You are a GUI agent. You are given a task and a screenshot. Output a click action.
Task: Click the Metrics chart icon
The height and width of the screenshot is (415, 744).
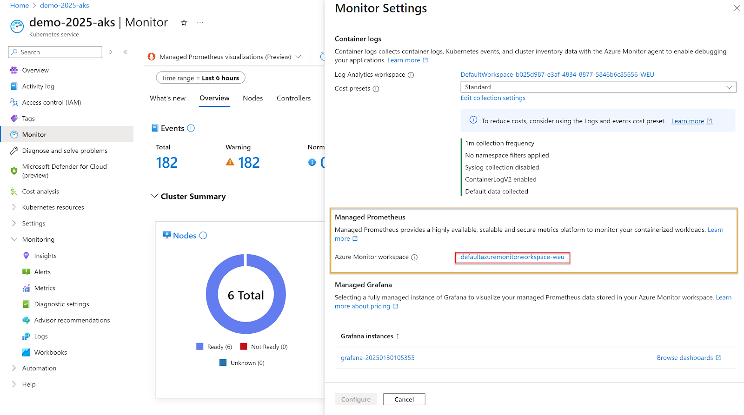(x=26, y=288)
